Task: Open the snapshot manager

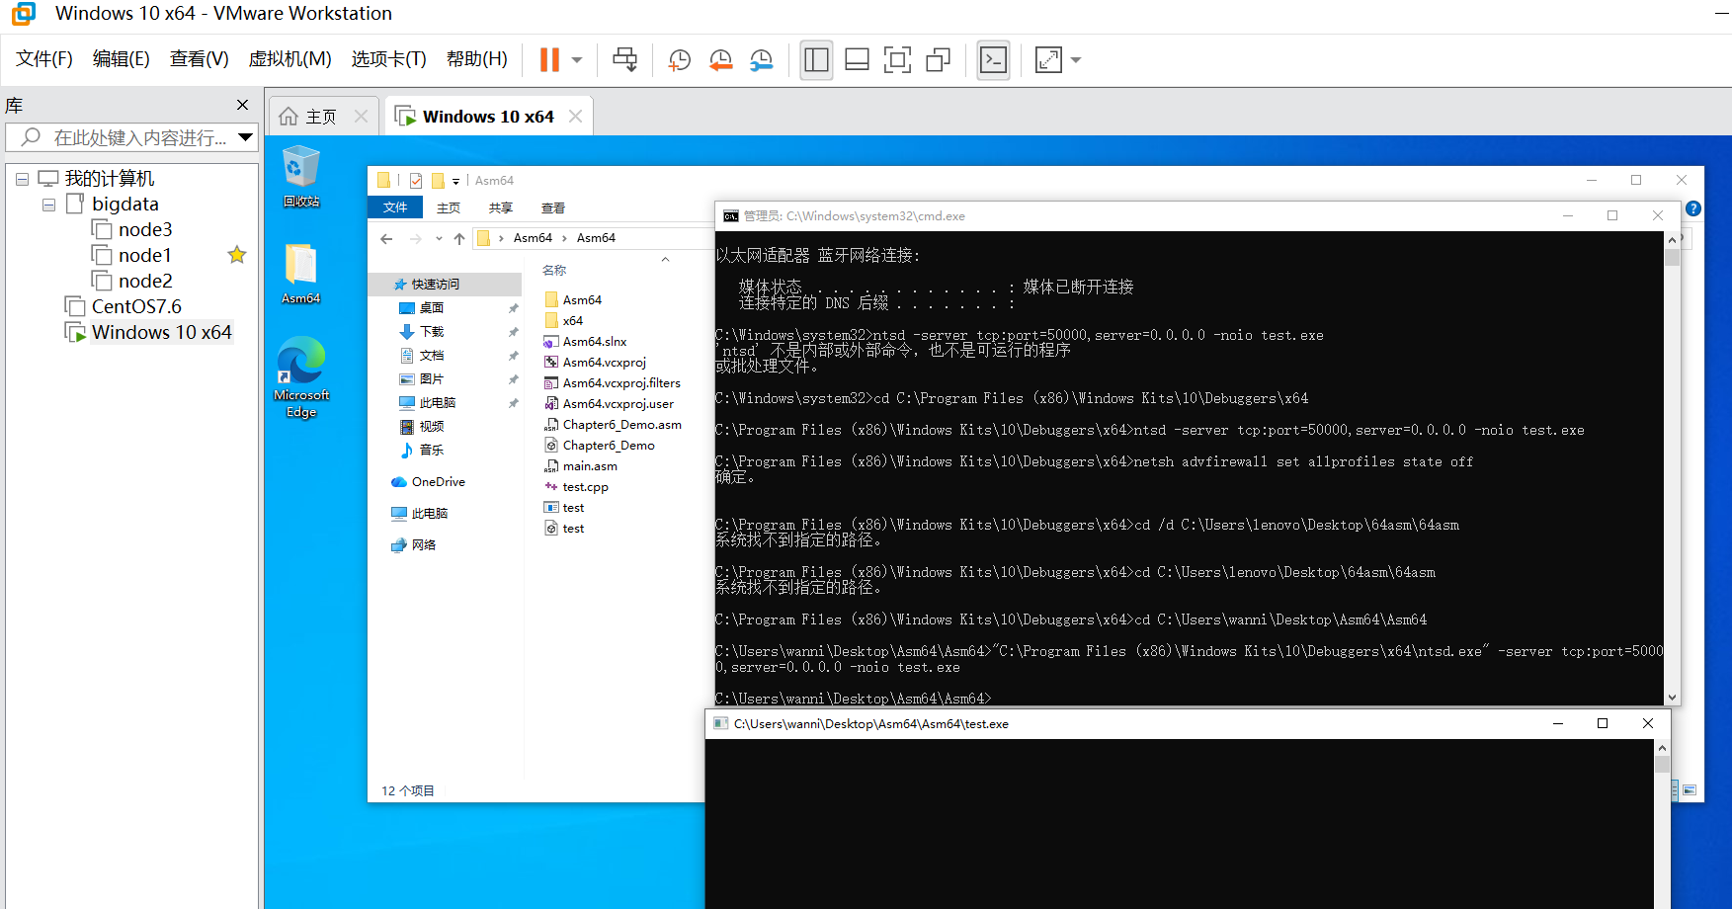Action: pyautogui.click(x=762, y=60)
